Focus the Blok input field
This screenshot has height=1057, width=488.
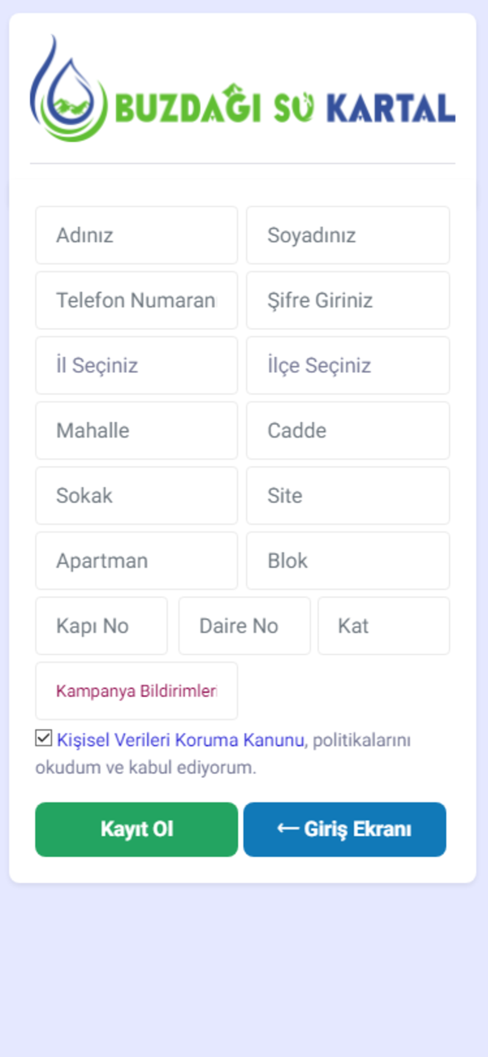(348, 560)
